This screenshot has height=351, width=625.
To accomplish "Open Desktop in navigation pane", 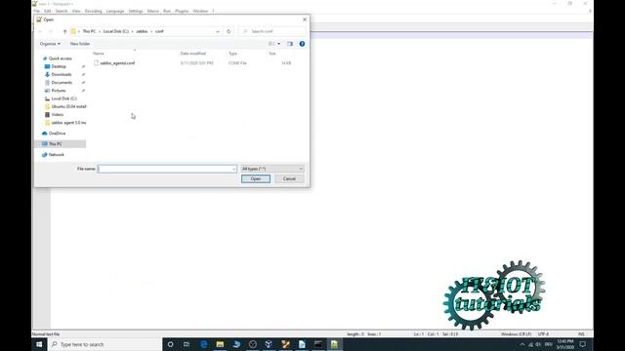I will [x=59, y=66].
